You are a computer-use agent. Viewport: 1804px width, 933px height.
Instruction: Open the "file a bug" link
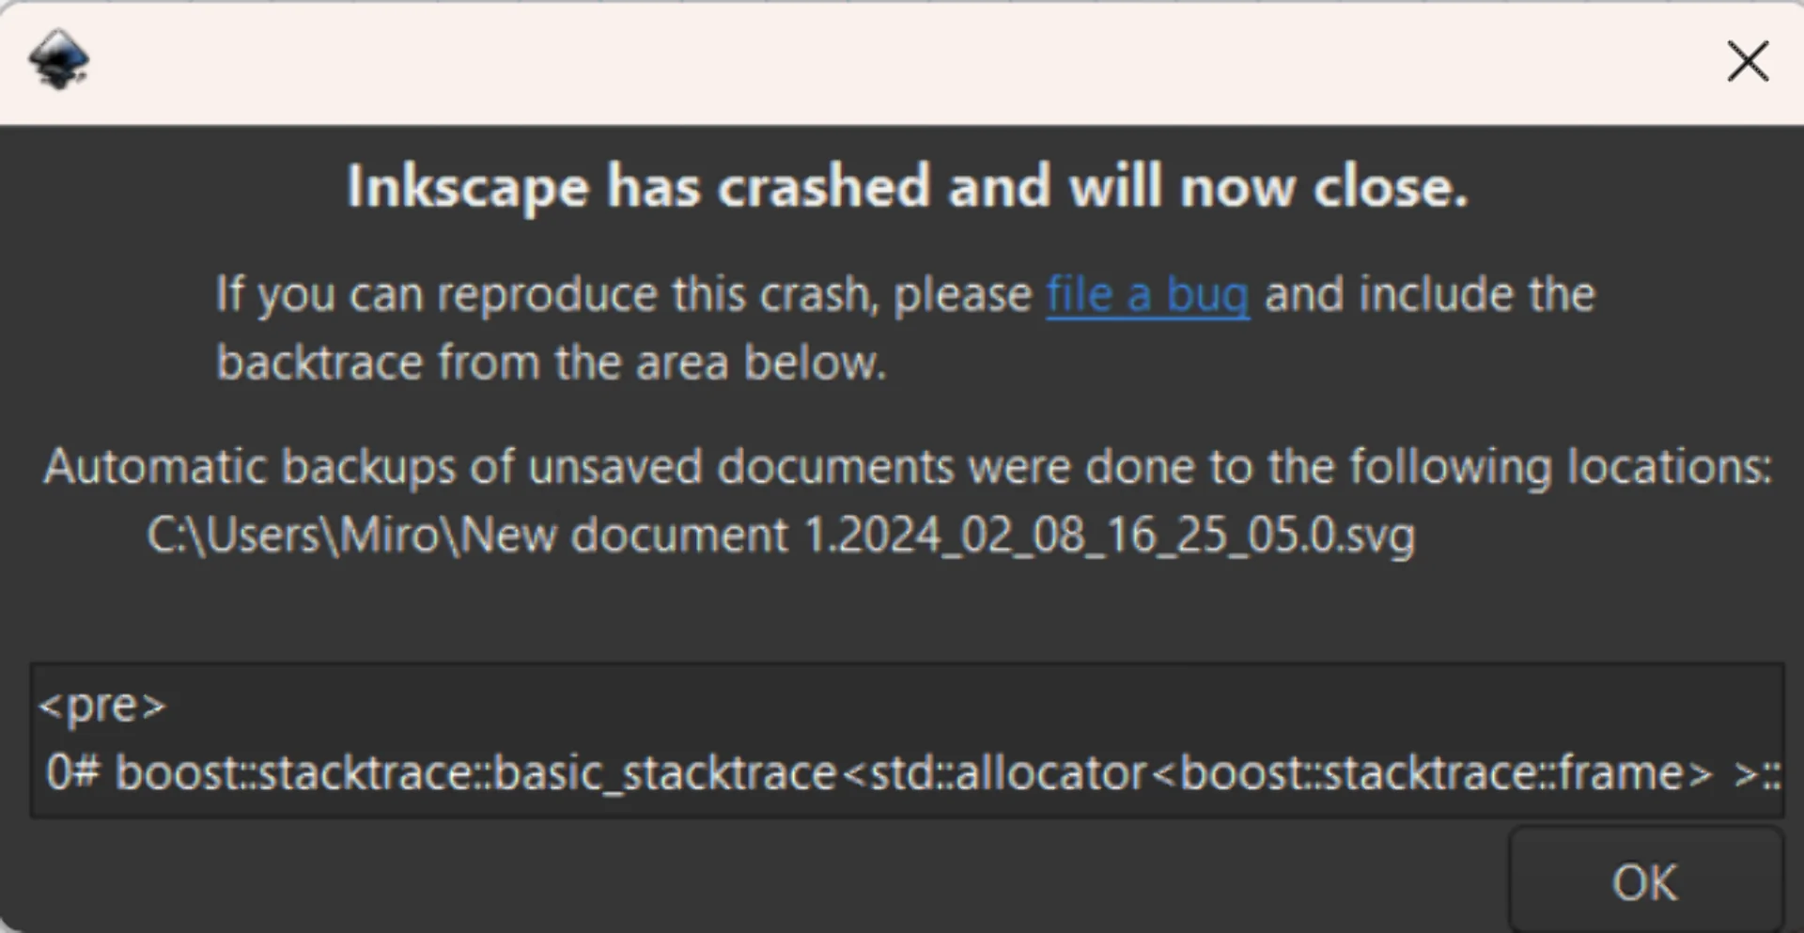pos(1147,295)
